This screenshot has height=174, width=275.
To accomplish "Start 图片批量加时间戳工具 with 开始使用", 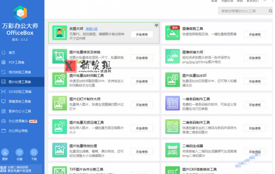I will (x=142, y=81).
